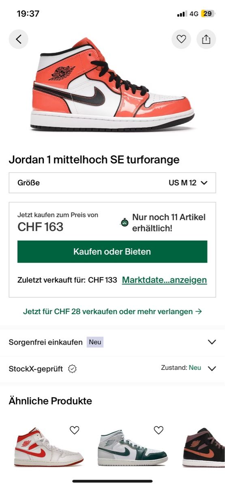Image resolution: width=225 pixels, height=487 pixels.
Task: Tap the CHF 163 buy-now price
Action: (41, 227)
